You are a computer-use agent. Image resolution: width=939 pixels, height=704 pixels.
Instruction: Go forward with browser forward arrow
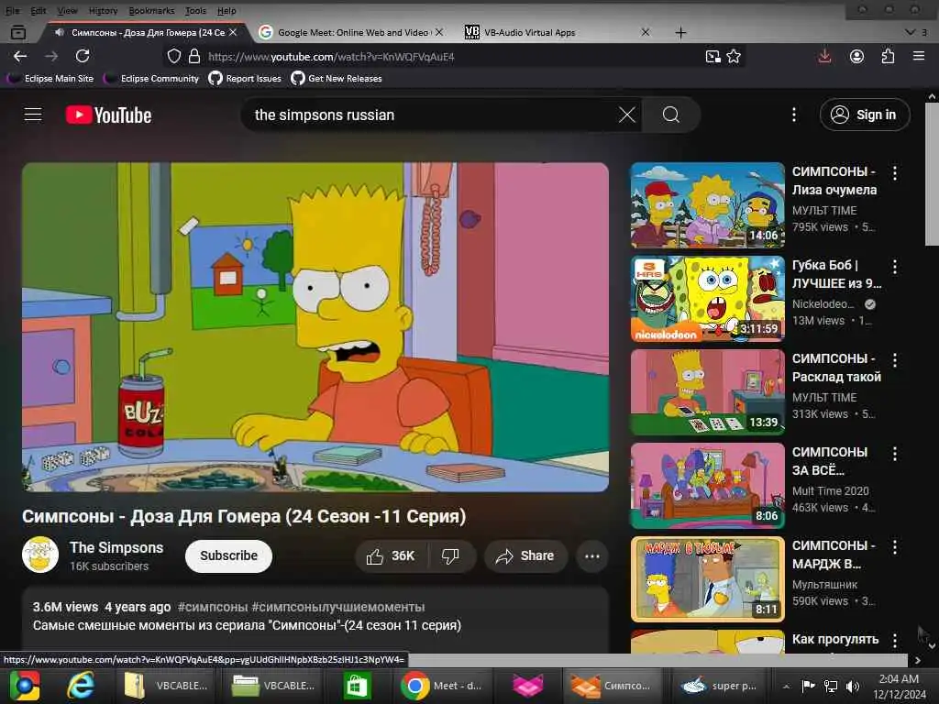51,56
